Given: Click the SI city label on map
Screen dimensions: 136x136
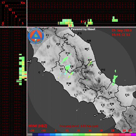Looking at the screenshot, I should [x=48, y=47].
